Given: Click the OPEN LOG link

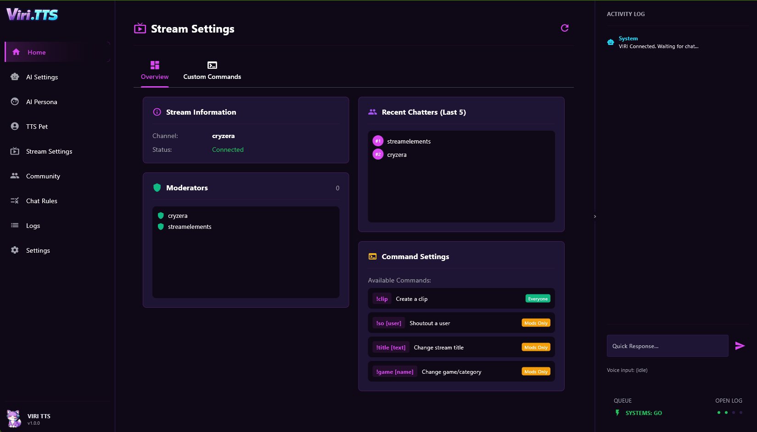Looking at the screenshot, I should 729,400.
